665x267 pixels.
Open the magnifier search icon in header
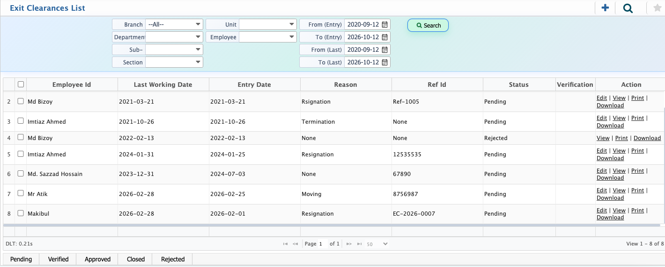(x=628, y=8)
